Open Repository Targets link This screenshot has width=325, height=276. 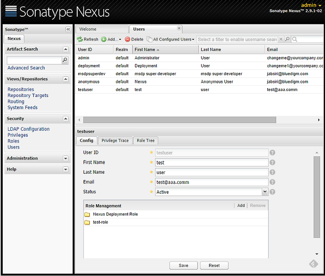[x=28, y=96]
